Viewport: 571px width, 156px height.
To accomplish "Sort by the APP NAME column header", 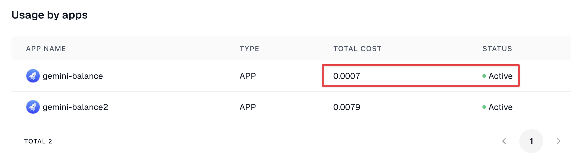I will click(x=46, y=49).
